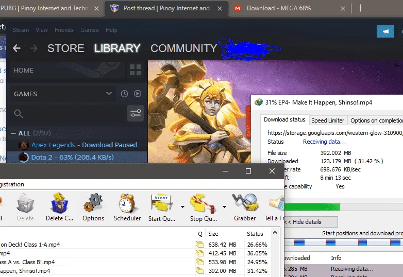Click the download segments position bar
Screen dimensions: 403x277
pyautogui.click(x=344, y=243)
